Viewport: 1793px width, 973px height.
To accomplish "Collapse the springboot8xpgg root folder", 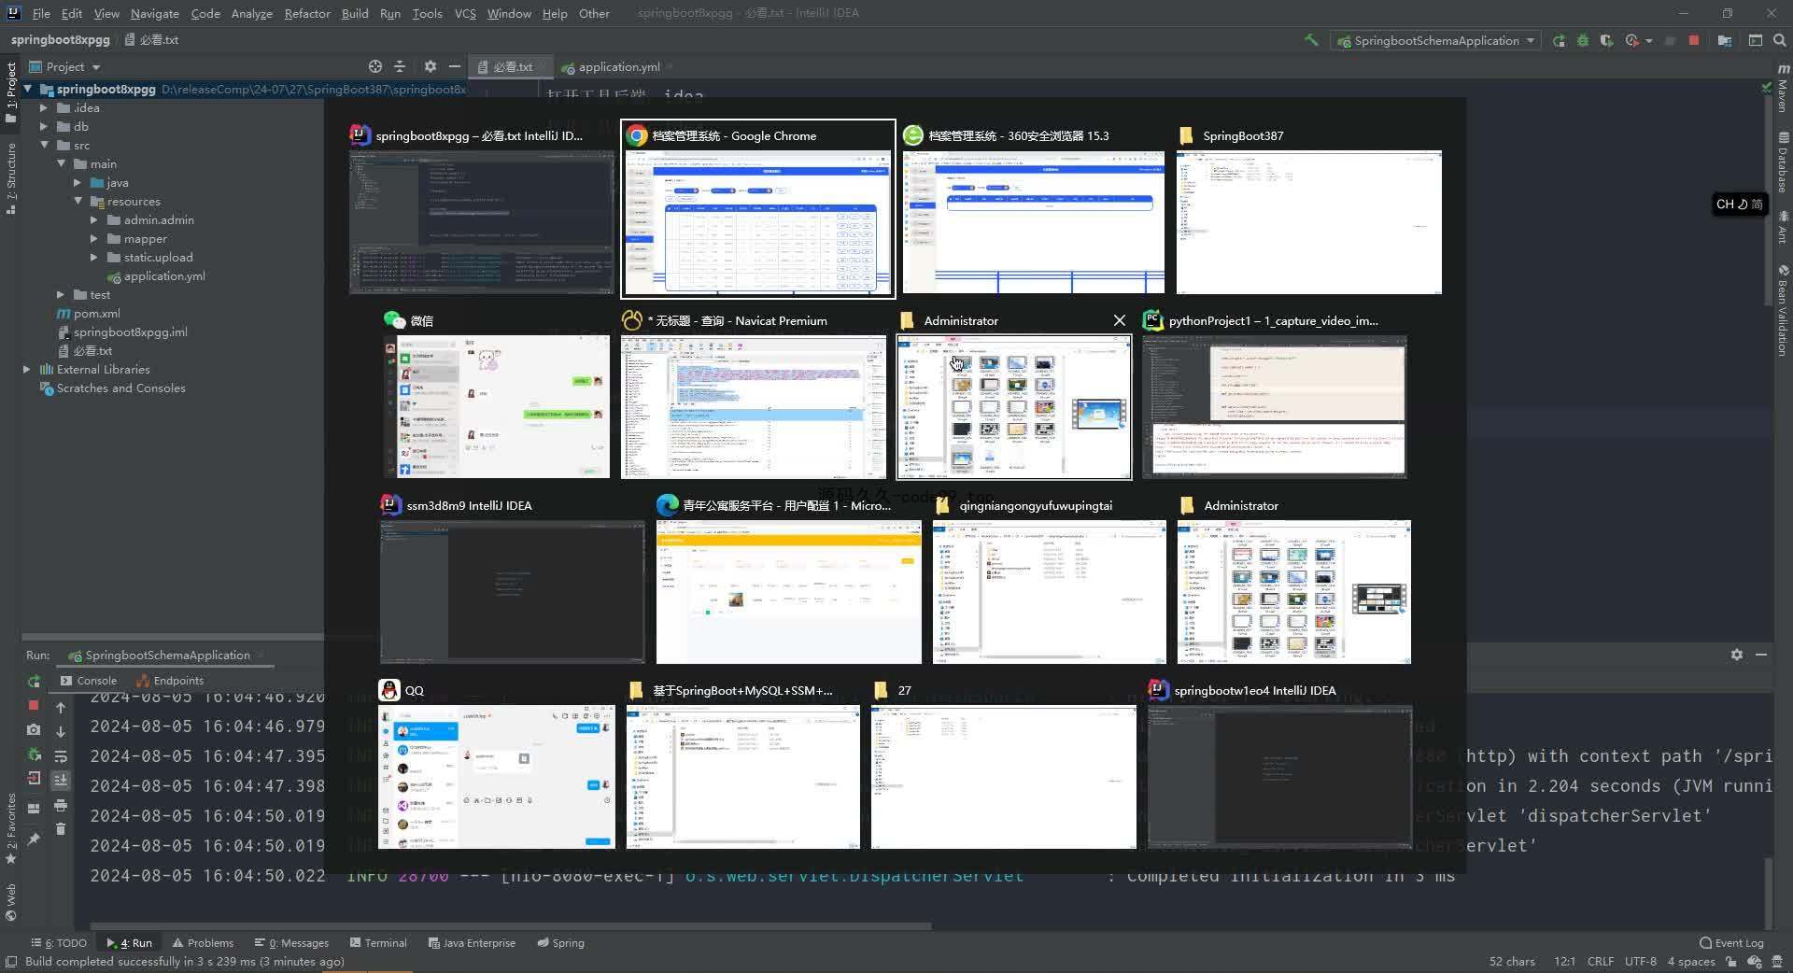I will (28, 90).
